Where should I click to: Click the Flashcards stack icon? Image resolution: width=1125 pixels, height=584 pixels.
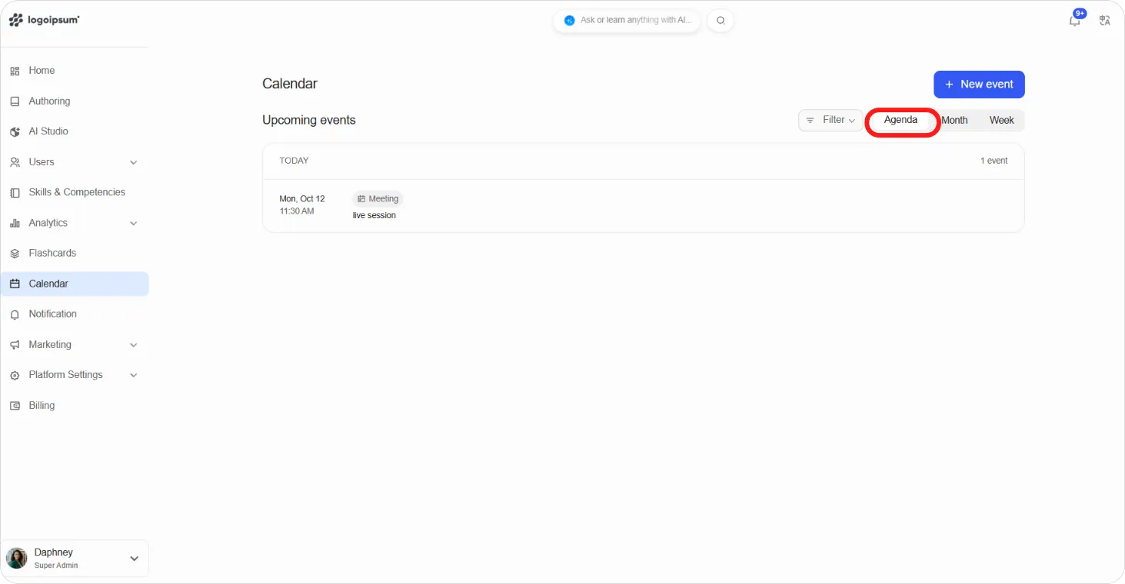[15, 254]
